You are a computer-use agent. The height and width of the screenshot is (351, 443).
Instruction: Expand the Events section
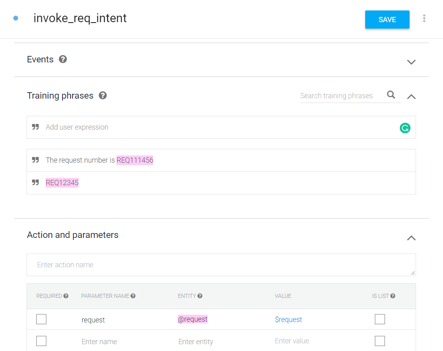click(x=411, y=62)
